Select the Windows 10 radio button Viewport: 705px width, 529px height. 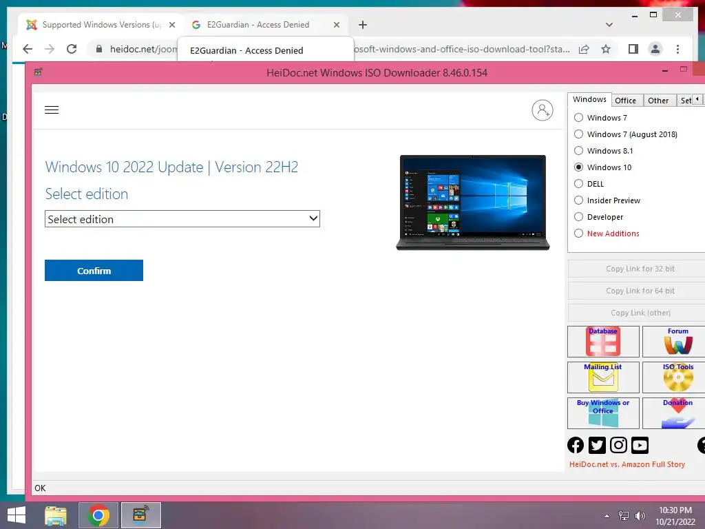(x=578, y=167)
